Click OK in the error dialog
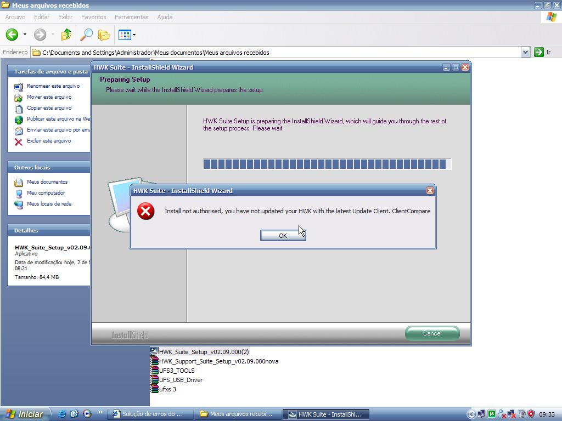This screenshot has width=562, height=421. [283, 235]
